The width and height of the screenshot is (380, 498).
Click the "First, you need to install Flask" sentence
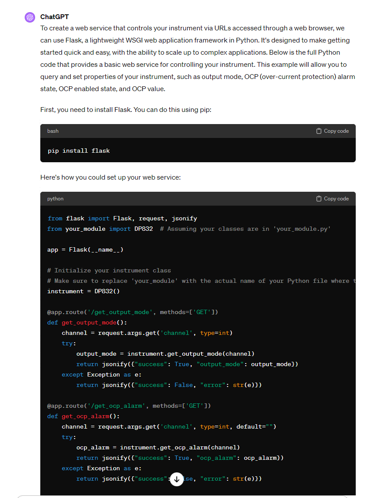(126, 110)
